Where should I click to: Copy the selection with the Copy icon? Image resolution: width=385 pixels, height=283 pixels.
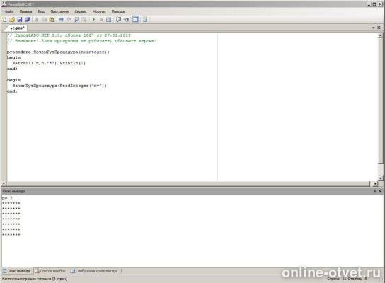click(44, 20)
